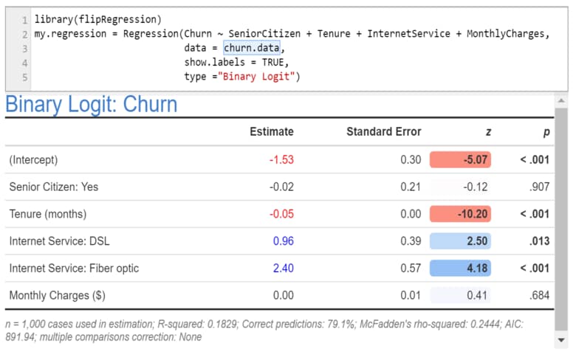The height and width of the screenshot is (354, 576).
Task: Click the Standard Error column header
Action: pos(383,131)
